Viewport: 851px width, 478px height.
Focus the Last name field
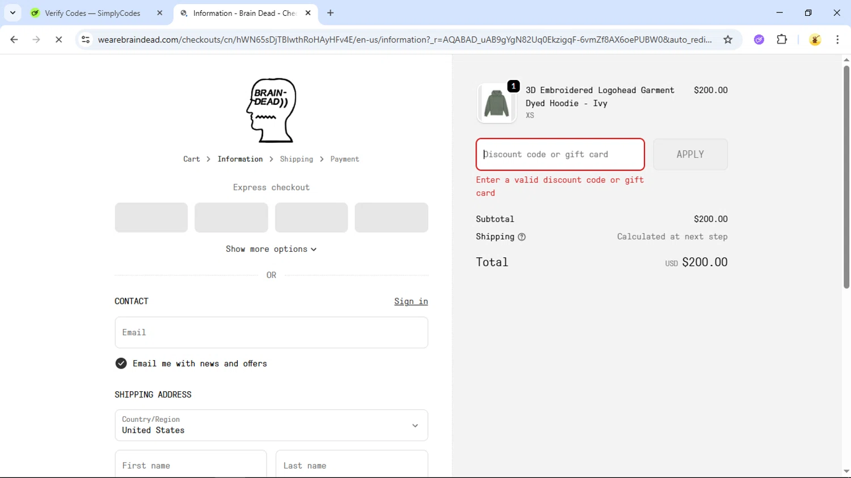[352, 465]
